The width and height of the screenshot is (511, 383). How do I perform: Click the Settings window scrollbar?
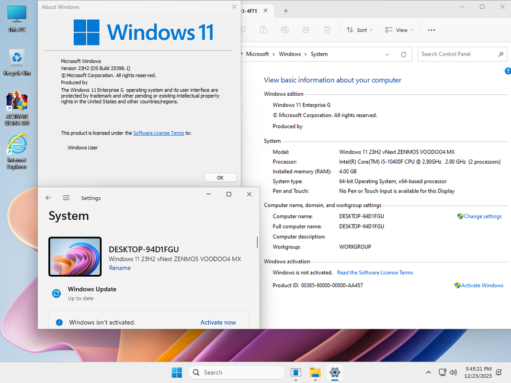tap(257, 242)
